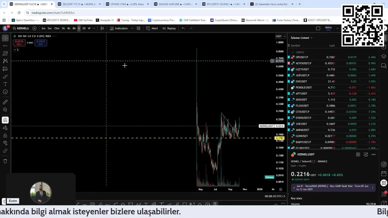Image resolution: width=388 pixels, height=218 pixels.
Task: Select PENDLEUSDT in the watchlist
Action: coord(333,88)
